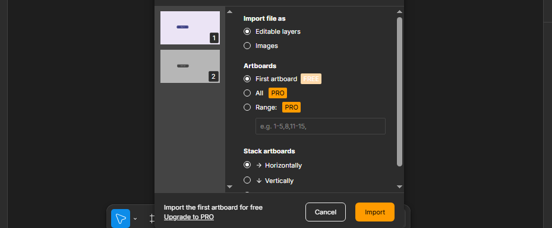Click options panel scroll up arrow

[399, 12]
